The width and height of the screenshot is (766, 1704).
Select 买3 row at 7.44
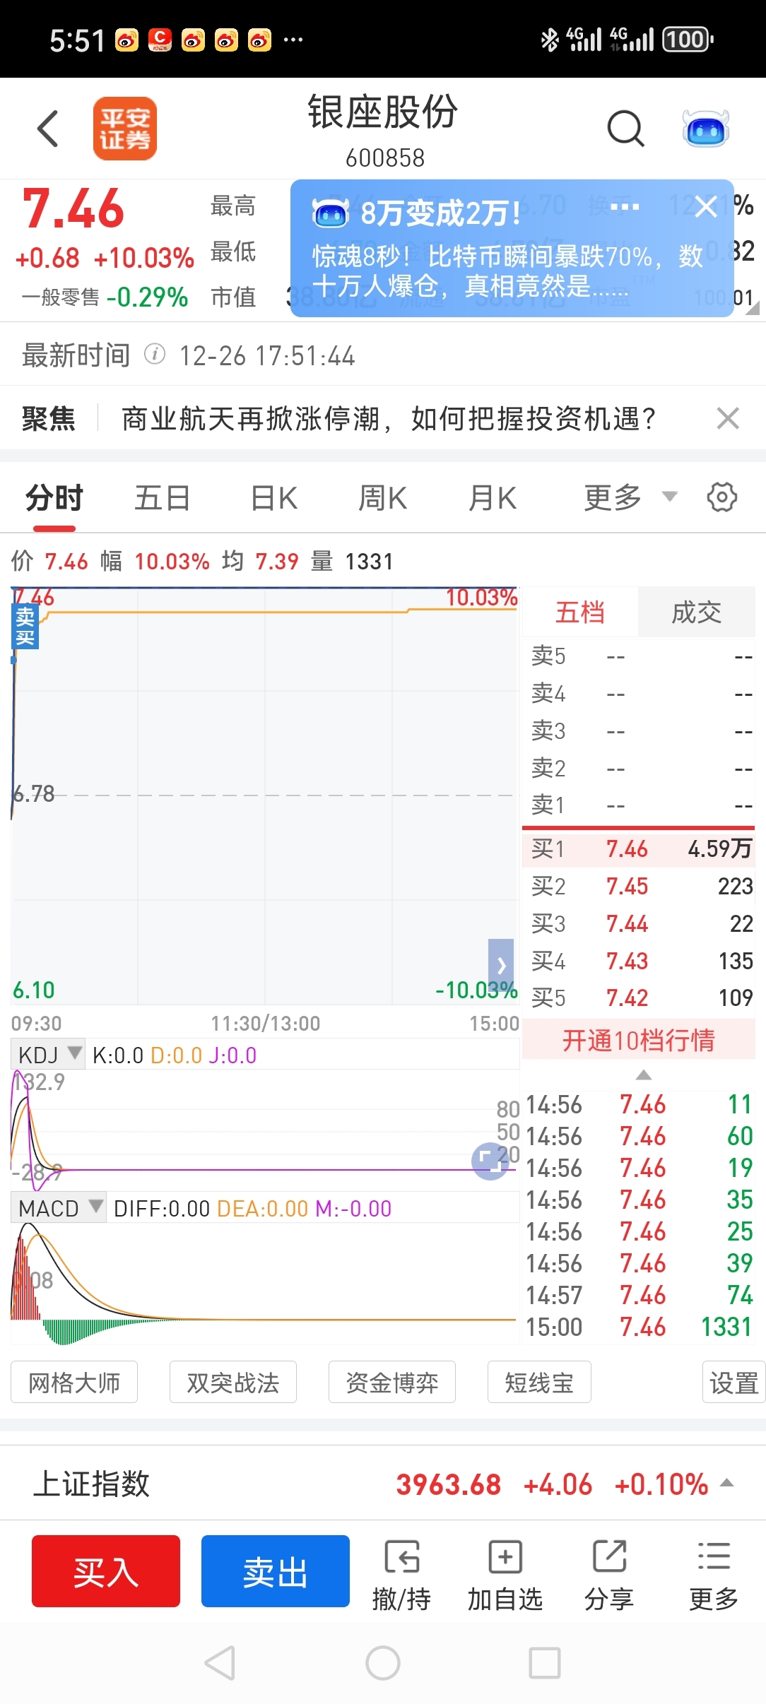[x=640, y=923]
